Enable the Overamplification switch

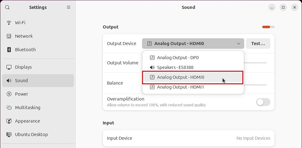click(x=263, y=102)
